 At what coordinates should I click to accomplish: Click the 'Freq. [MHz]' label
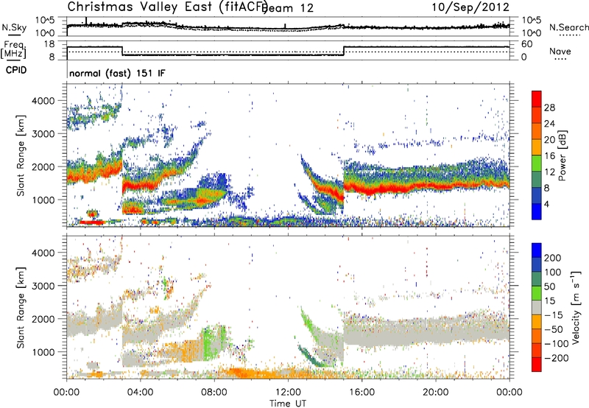click(14, 50)
